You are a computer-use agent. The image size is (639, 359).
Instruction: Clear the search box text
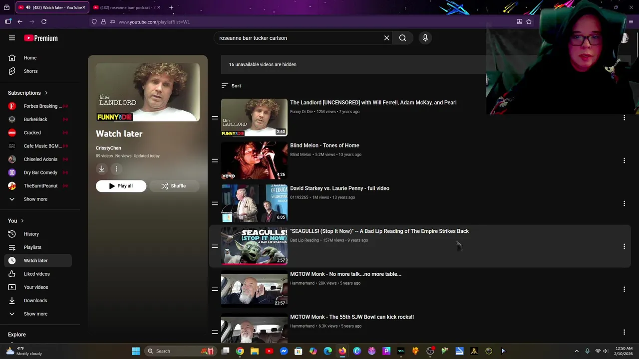coord(386,38)
